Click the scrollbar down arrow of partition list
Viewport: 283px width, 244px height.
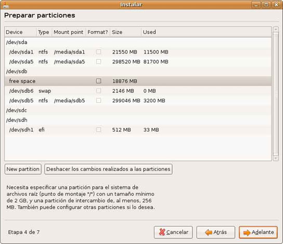point(276,158)
